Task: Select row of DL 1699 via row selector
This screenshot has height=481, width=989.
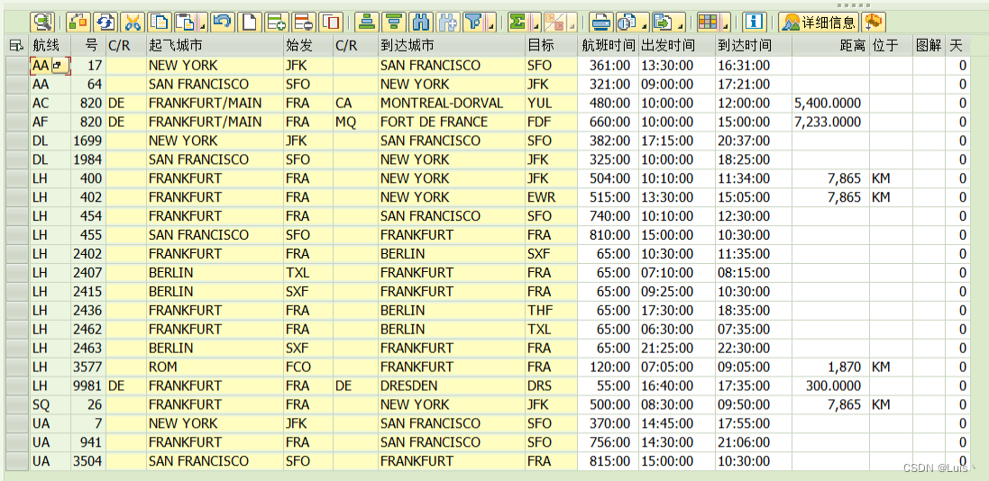Action: (17, 141)
